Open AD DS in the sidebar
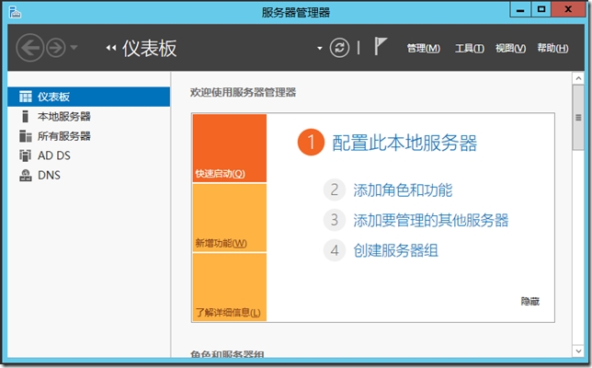Image resolution: width=592 pixels, height=368 pixels. 89,155
